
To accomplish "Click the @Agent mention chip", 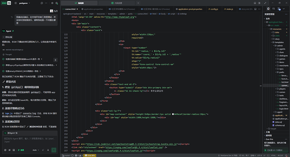I will tap(11, 133).
